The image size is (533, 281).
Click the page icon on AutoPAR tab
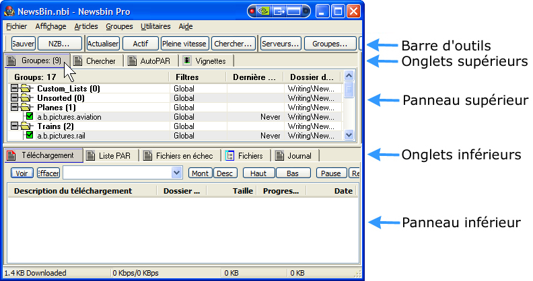tap(132, 61)
